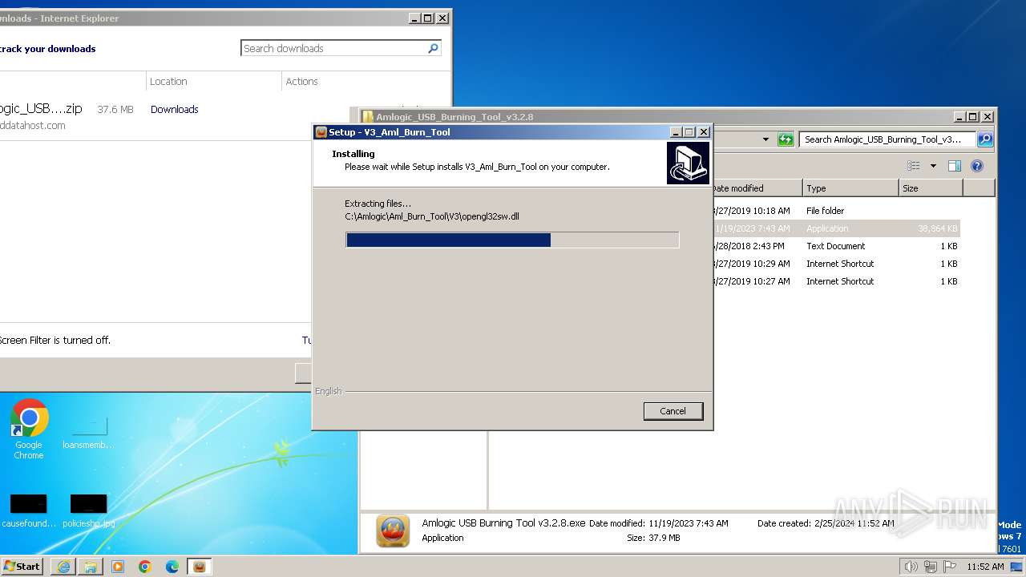Launch Windows Media Player from taskbar

point(118,567)
